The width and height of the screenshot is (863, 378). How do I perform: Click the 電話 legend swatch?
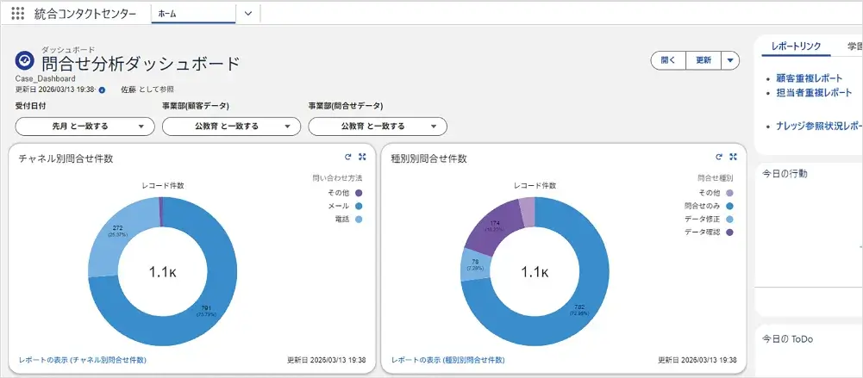click(x=359, y=220)
